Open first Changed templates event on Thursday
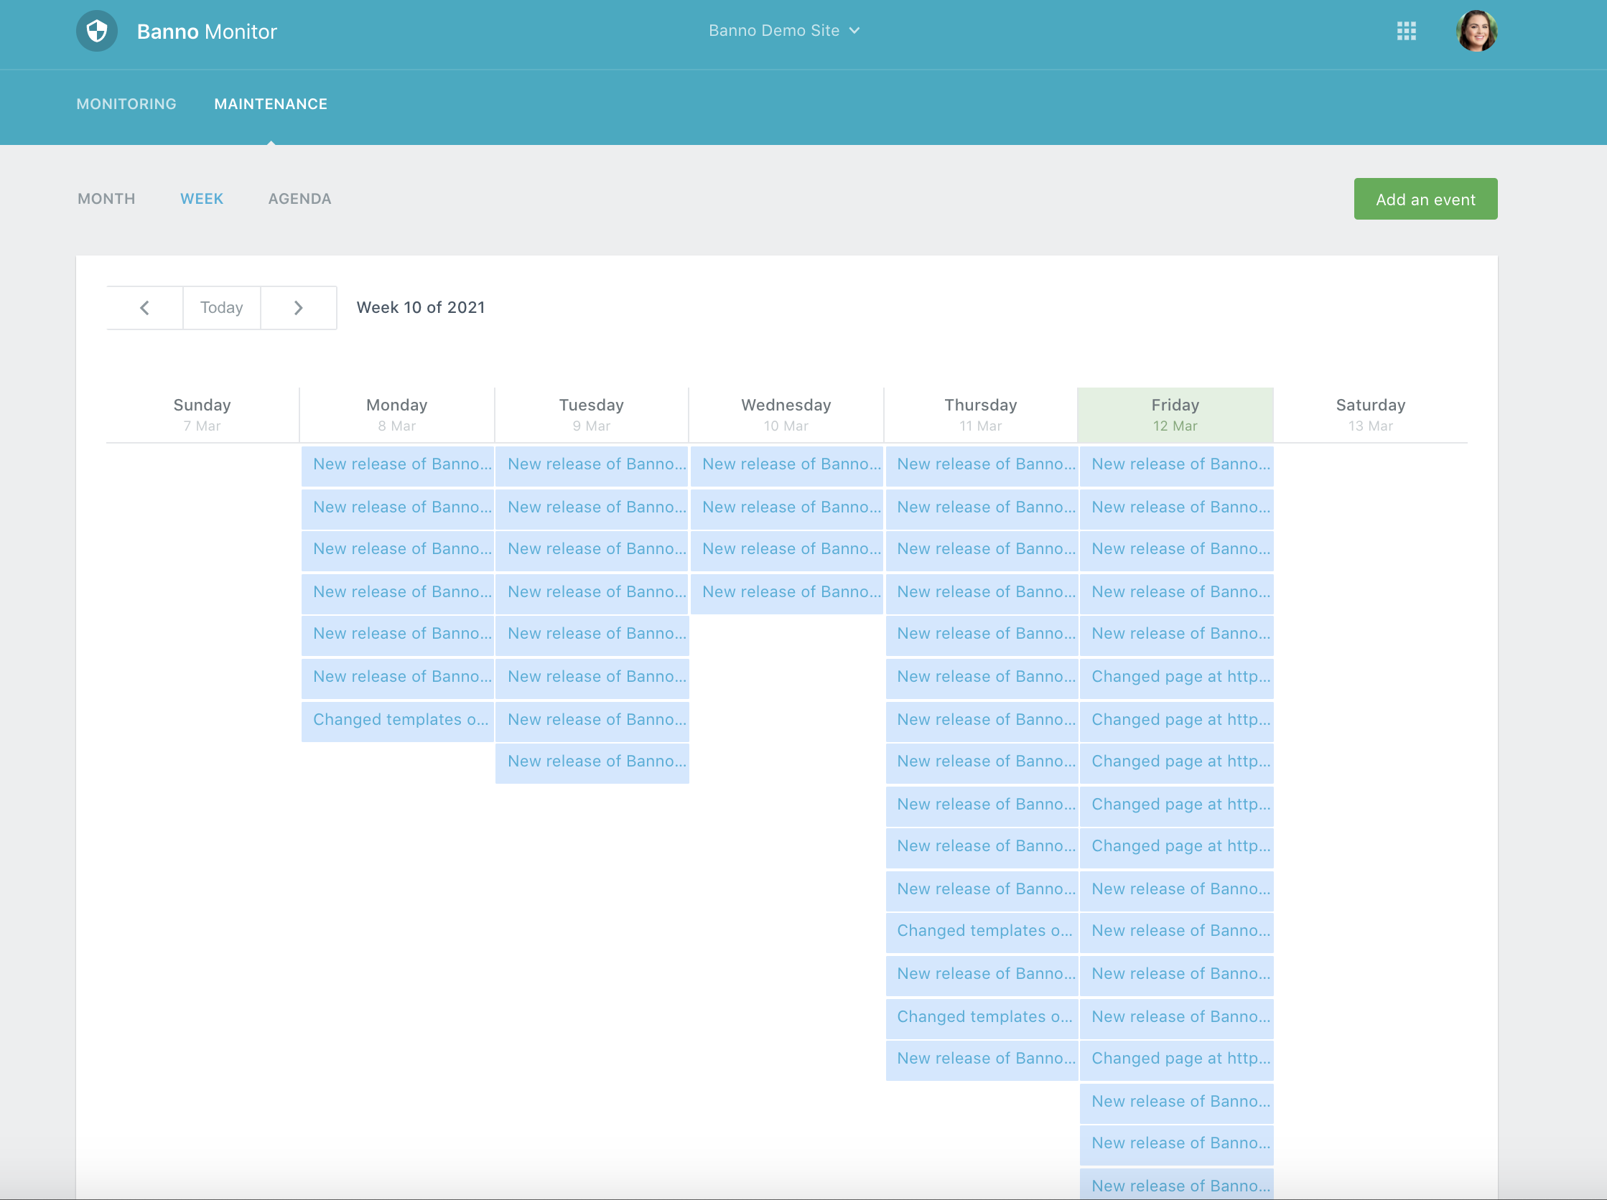The height and width of the screenshot is (1200, 1607). (982, 931)
